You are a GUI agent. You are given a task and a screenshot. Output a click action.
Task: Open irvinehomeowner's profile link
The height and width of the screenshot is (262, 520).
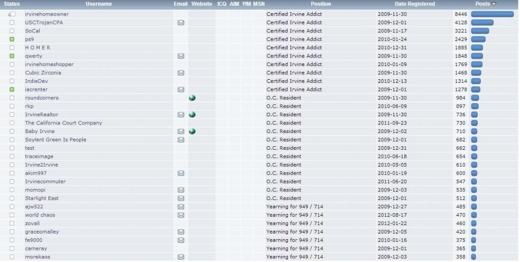47,14
